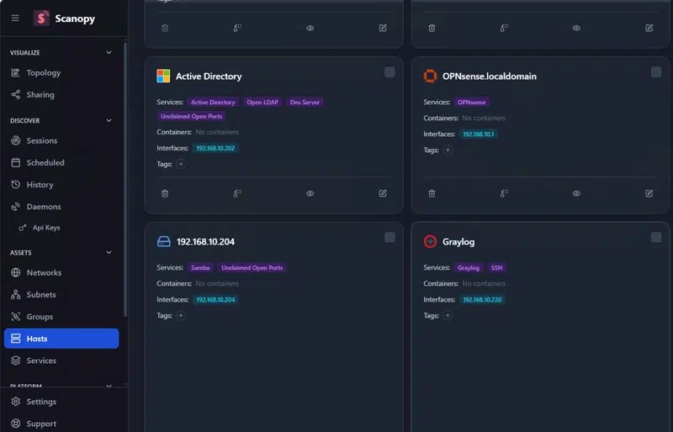Add a tag to Graylog host
Viewport: 673px width, 432px height.
pyautogui.click(x=448, y=315)
